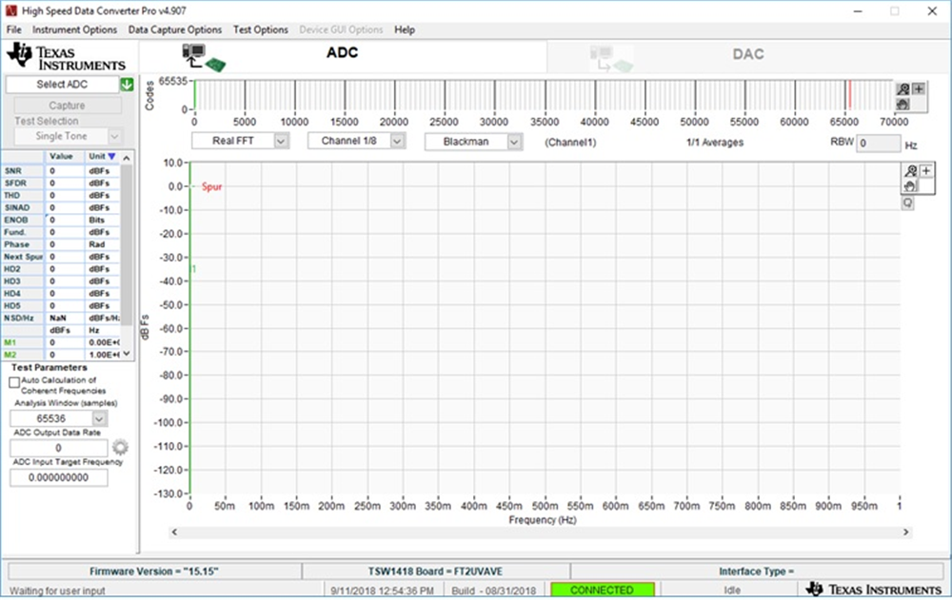952x600 pixels.
Task: Click the green download arrow beside Select ADC
Action: (x=127, y=85)
